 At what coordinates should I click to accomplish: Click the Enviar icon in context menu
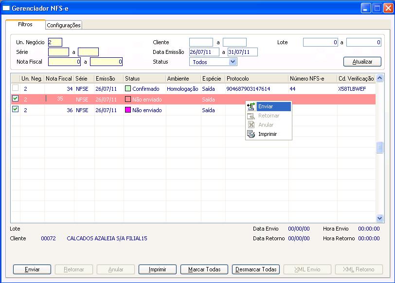coord(251,107)
